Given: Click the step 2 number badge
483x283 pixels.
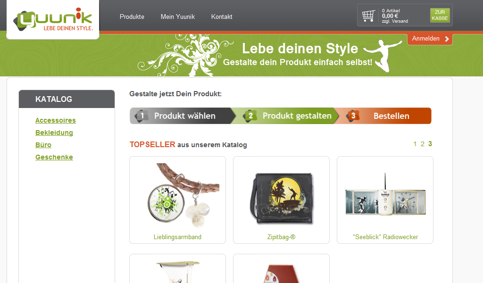Looking at the screenshot, I should pyautogui.click(x=250, y=116).
